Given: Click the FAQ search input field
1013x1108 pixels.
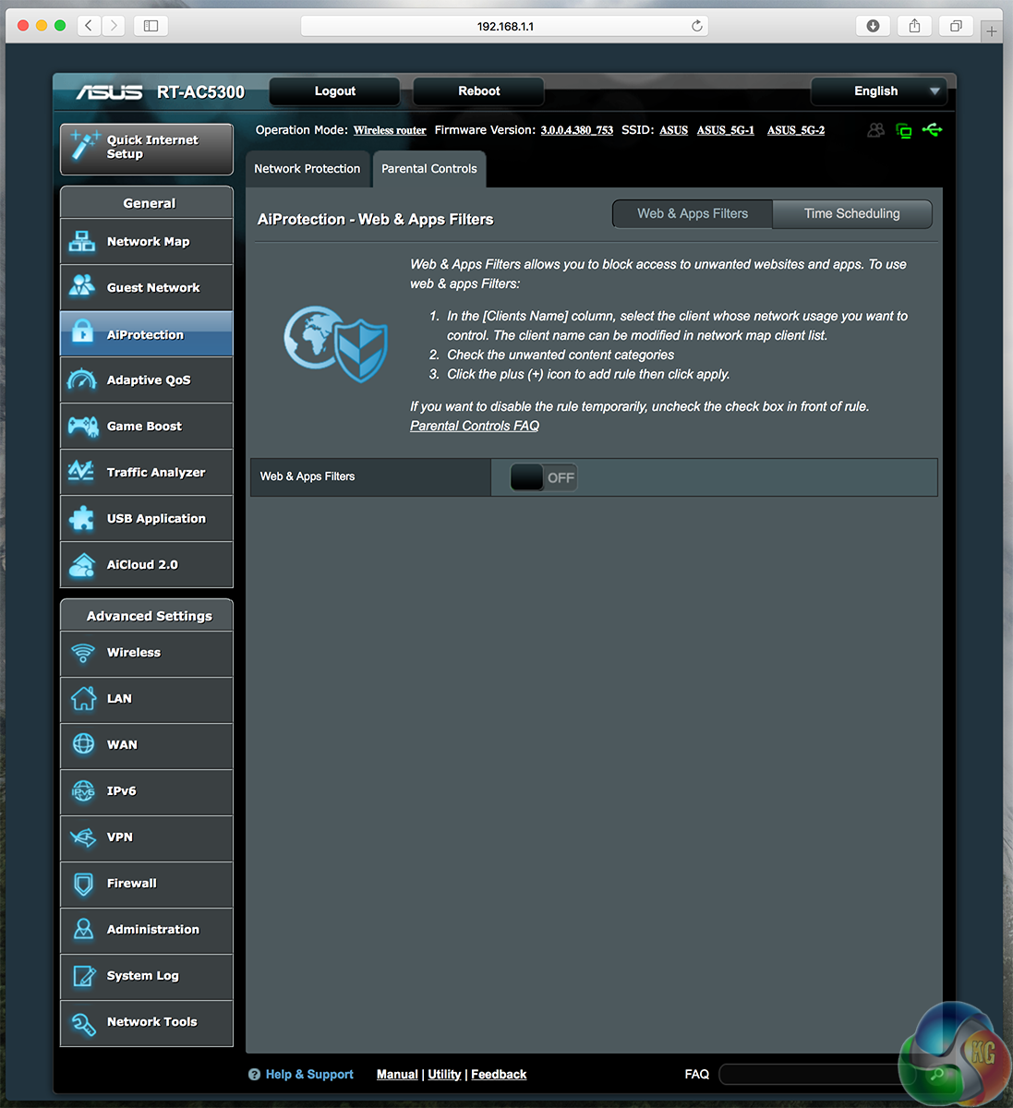Looking at the screenshot, I should [820, 1074].
